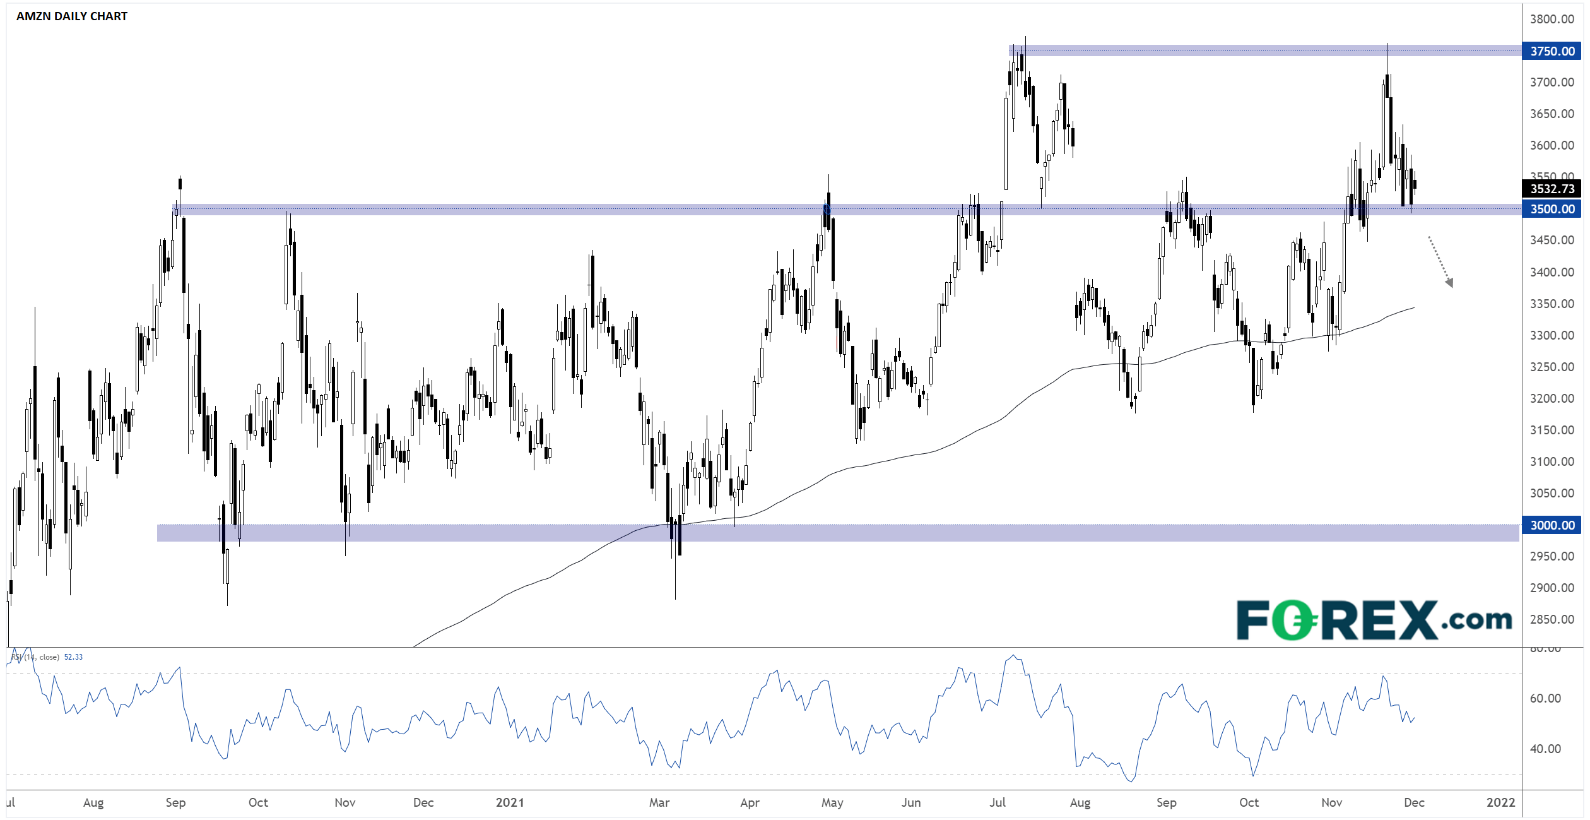Click the current price tag 3532.73
1590x820 pixels.
tap(1552, 189)
